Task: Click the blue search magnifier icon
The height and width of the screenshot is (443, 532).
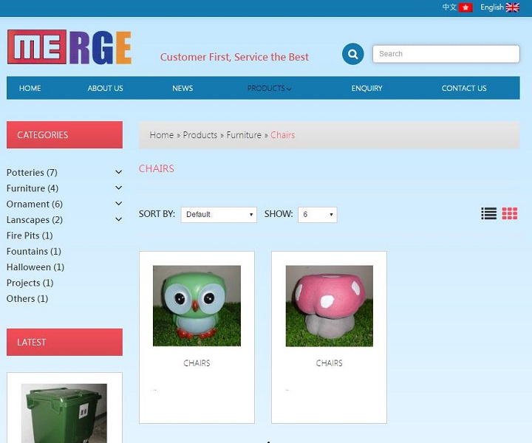Action: point(353,54)
